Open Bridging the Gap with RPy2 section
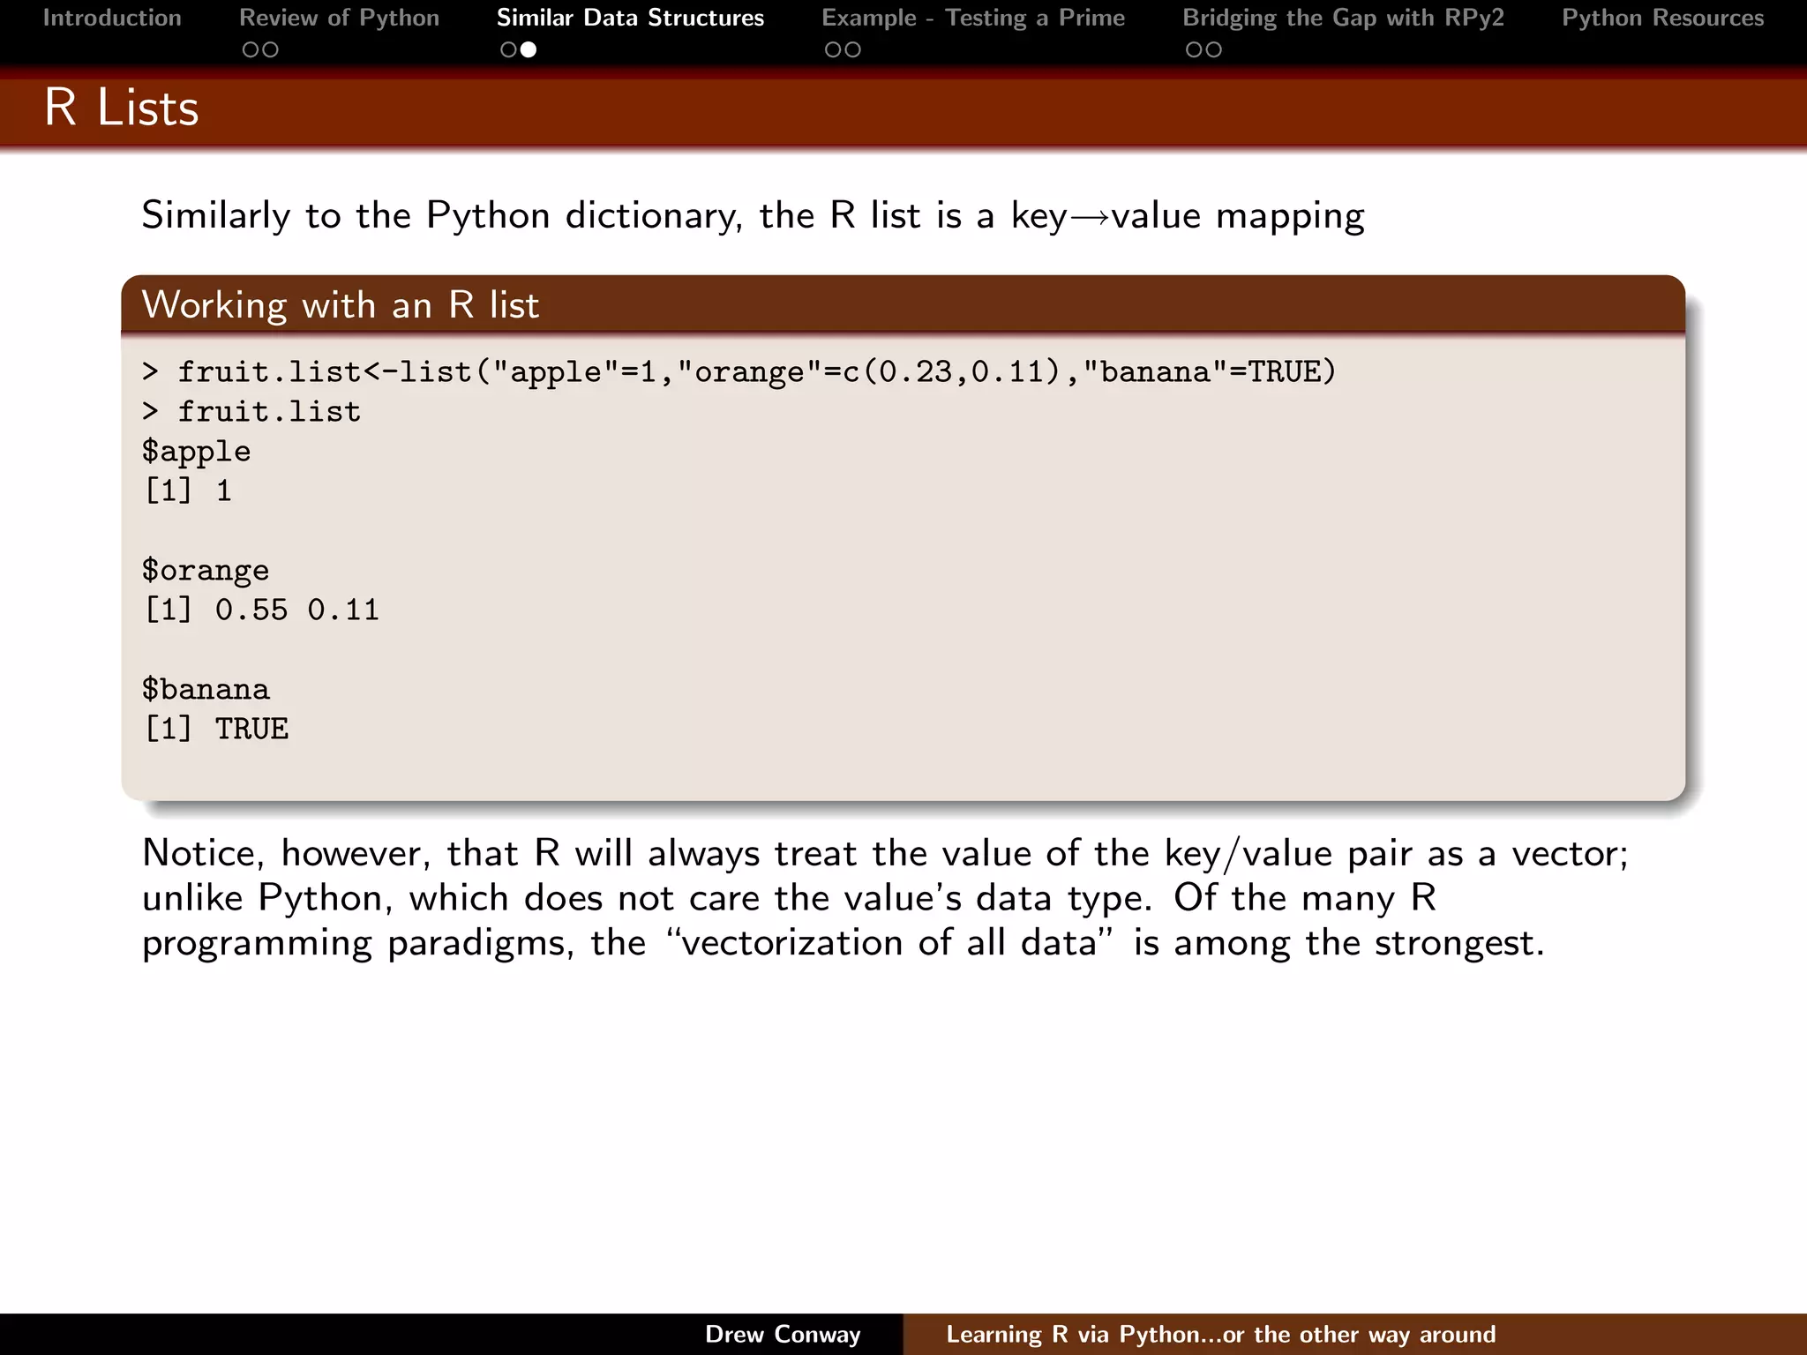 pyautogui.click(x=1343, y=18)
